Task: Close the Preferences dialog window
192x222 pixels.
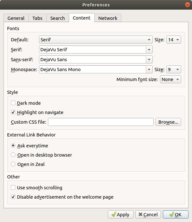Action: 188,5
